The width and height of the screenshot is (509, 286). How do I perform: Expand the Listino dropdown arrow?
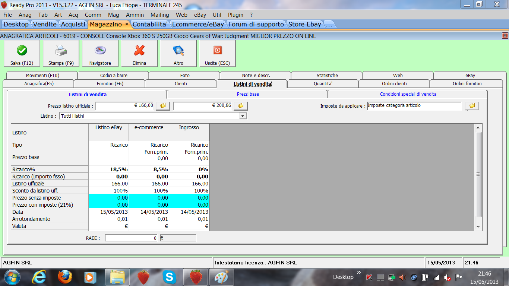243,116
